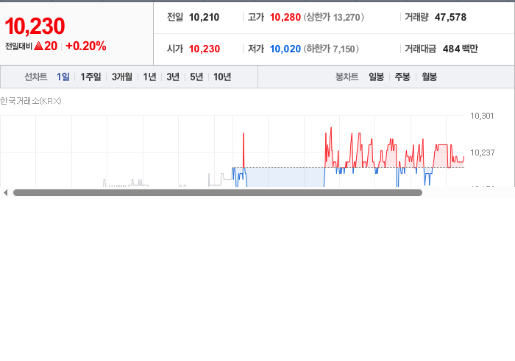515x361 pixels.
Task: Switch line chart to 1주일
Action: [x=90, y=77]
